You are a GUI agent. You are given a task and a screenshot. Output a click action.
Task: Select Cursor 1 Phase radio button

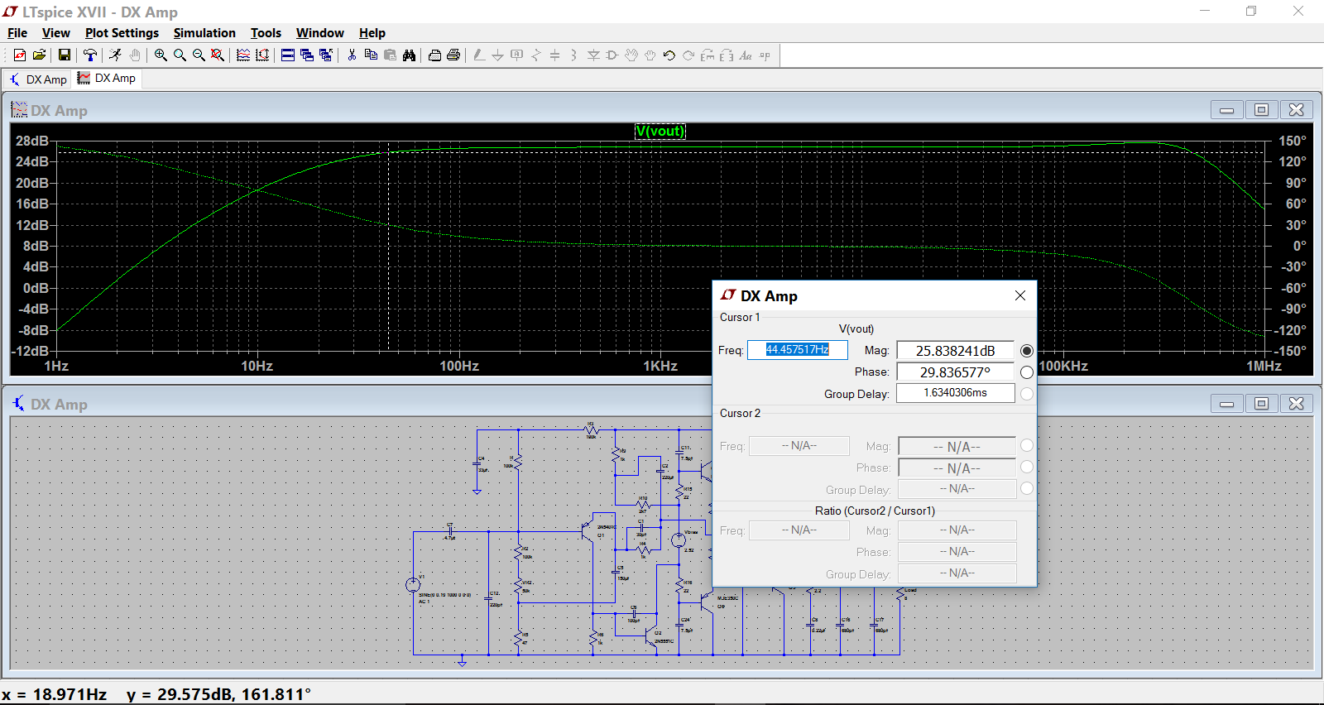click(1027, 372)
